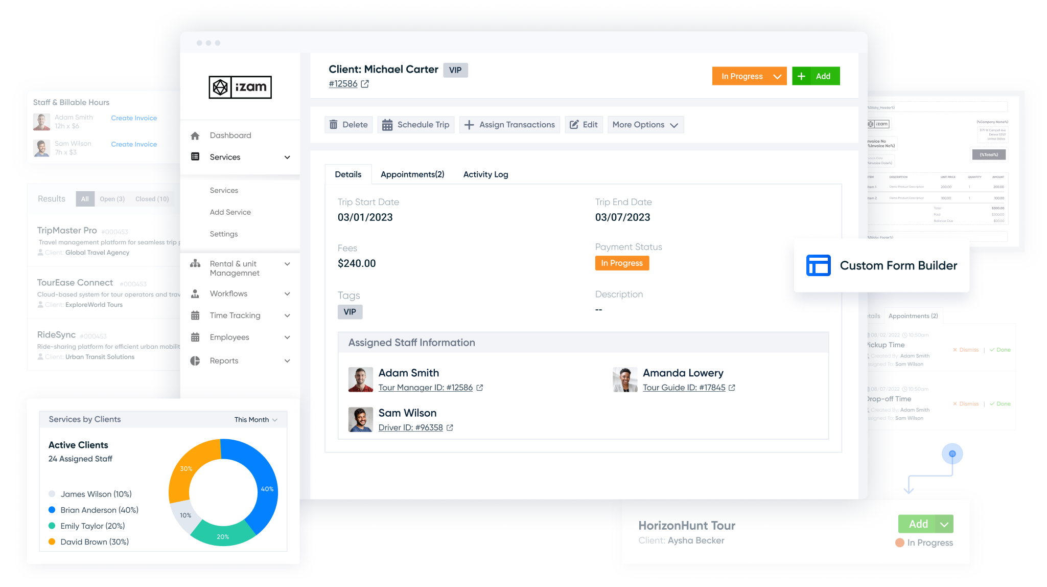The image size is (1047, 587).
Task: Open the In Progress status dropdown
Action: (x=749, y=76)
